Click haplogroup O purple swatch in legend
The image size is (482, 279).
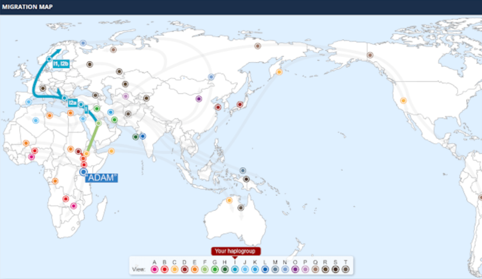click(x=295, y=269)
